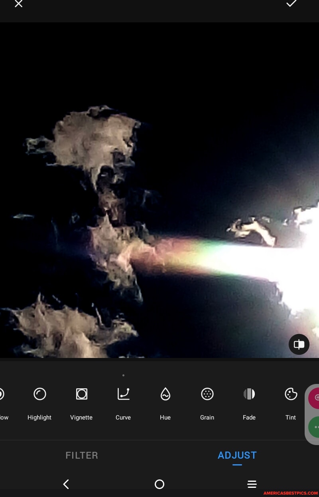Tap the Android home circle button
Screen dimensions: 319x497
(159, 484)
